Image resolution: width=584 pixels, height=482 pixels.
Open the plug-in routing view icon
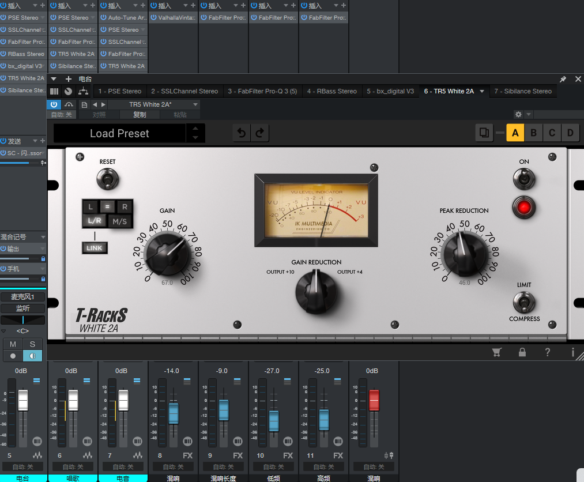[x=84, y=91]
